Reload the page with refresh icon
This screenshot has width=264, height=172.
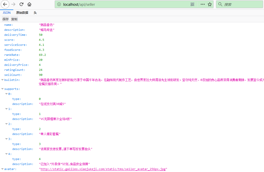tap(22, 4)
